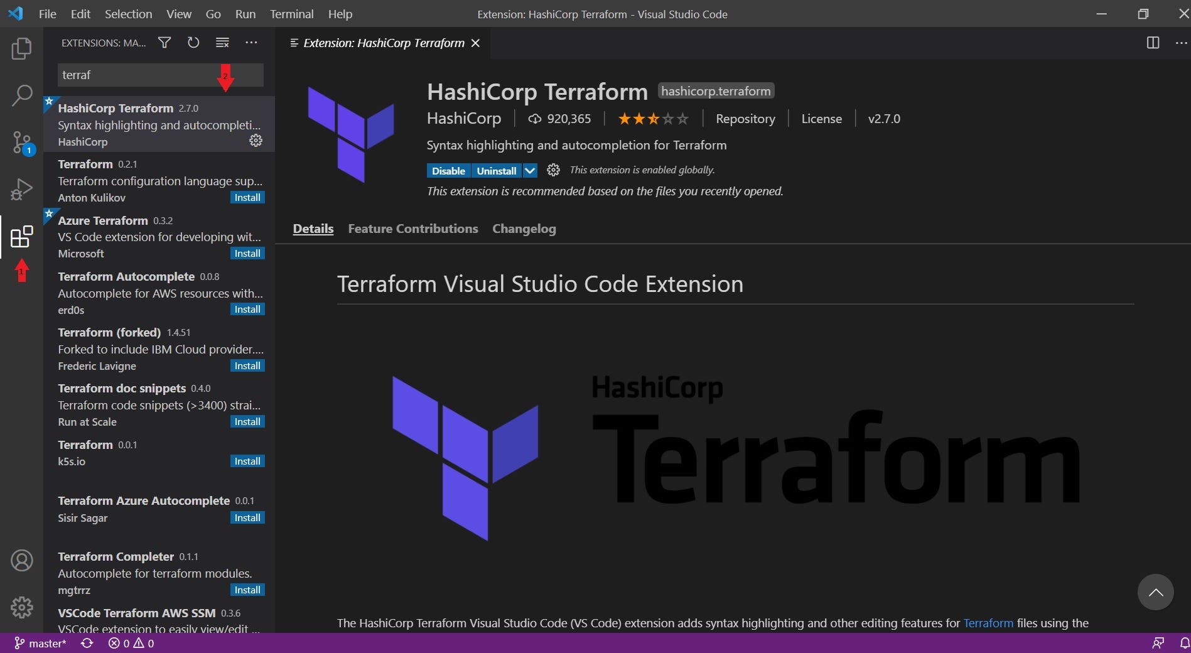Click the scroll-to-top arrow button

pos(1155,592)
